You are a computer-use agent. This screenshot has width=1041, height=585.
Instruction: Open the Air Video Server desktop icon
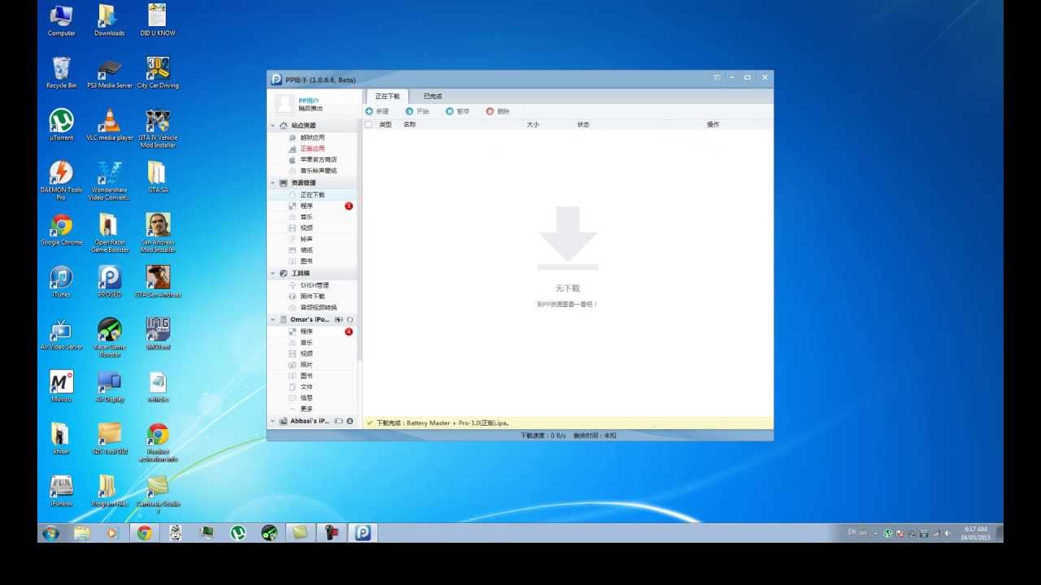61,334
